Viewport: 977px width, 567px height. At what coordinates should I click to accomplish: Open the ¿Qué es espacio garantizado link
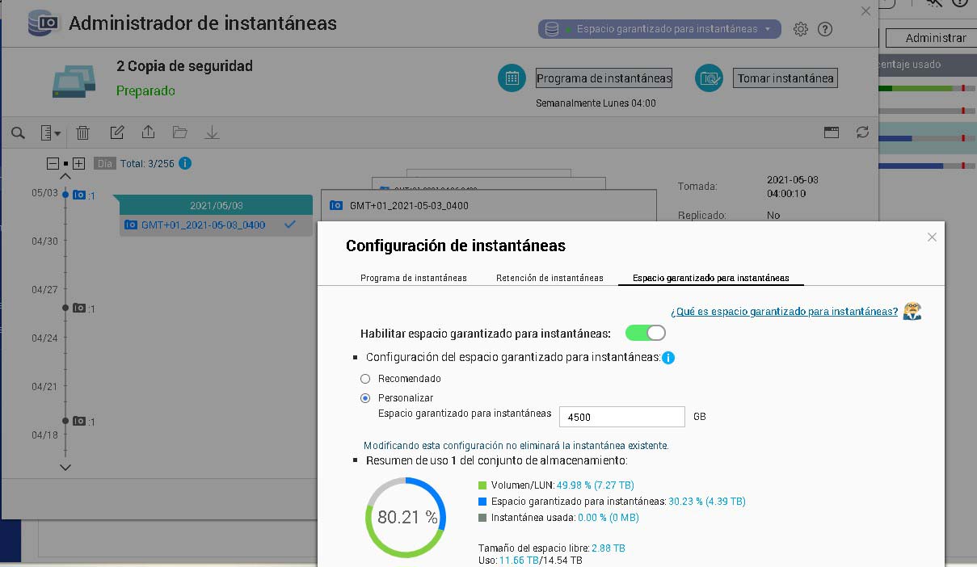click(x=784, y=312)
